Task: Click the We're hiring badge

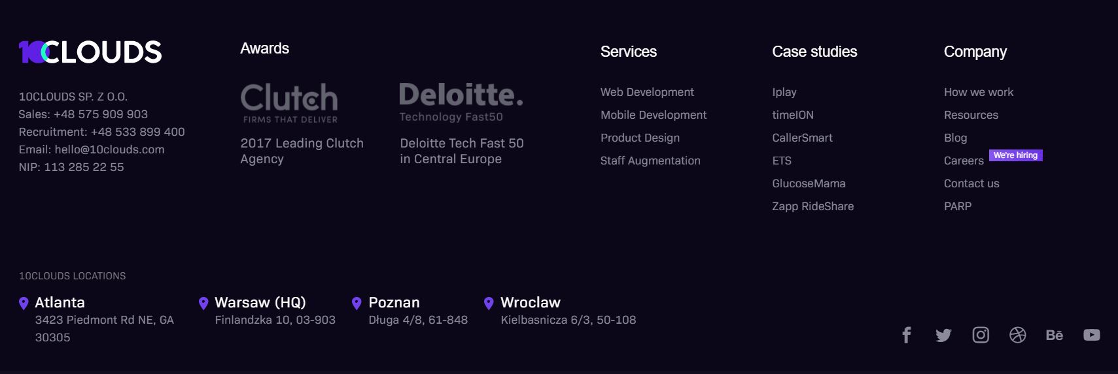Action: [x=1015, y=155]
